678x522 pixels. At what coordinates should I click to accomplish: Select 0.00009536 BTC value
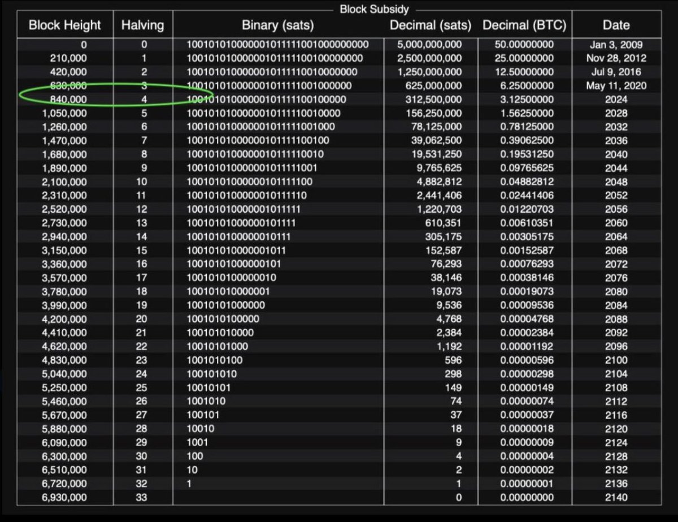527,305
